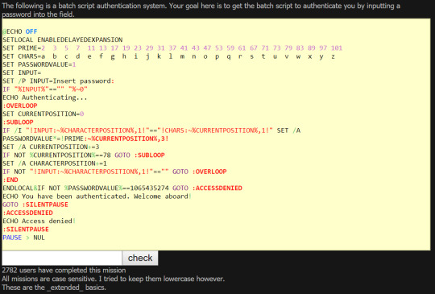The width and height of the screenshot is (435, 294).
Task: Click the 'All missions are case sensitive' note
Action: (114, 279)
